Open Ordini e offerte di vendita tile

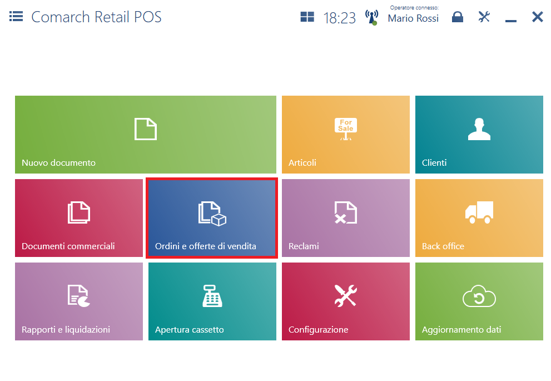[212, 218]
